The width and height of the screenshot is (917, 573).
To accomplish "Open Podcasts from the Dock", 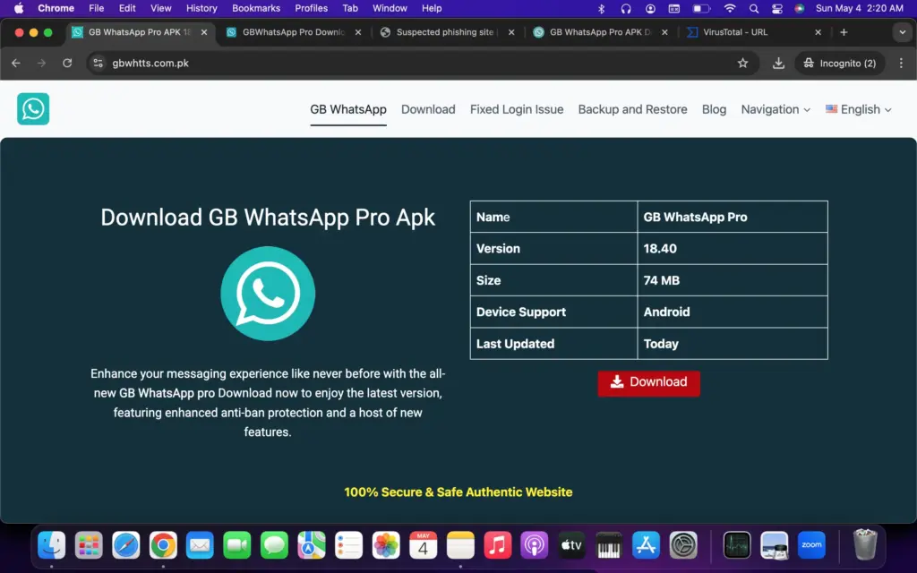I will (x=535, y=545).
